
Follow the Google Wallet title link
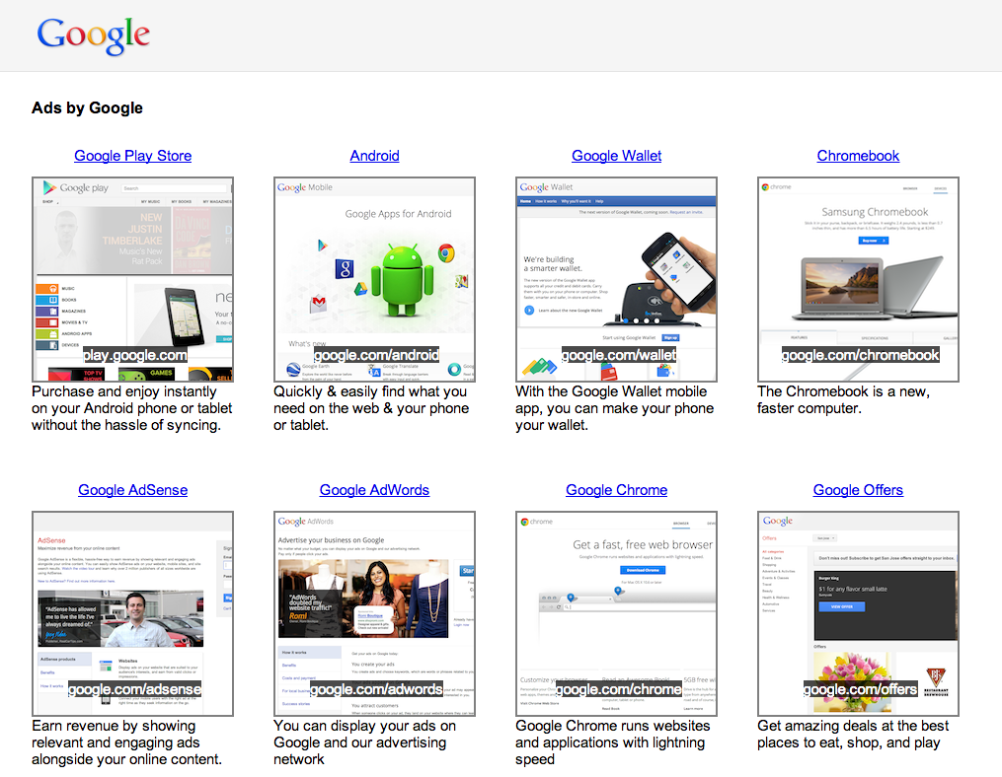pyautogui.click(x=616, y=156)
